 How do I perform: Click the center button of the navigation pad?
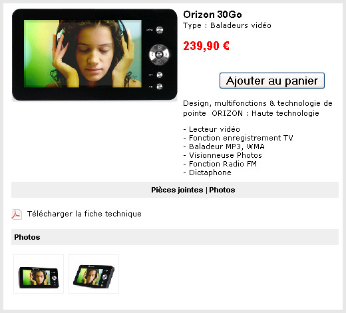point(159,55)
